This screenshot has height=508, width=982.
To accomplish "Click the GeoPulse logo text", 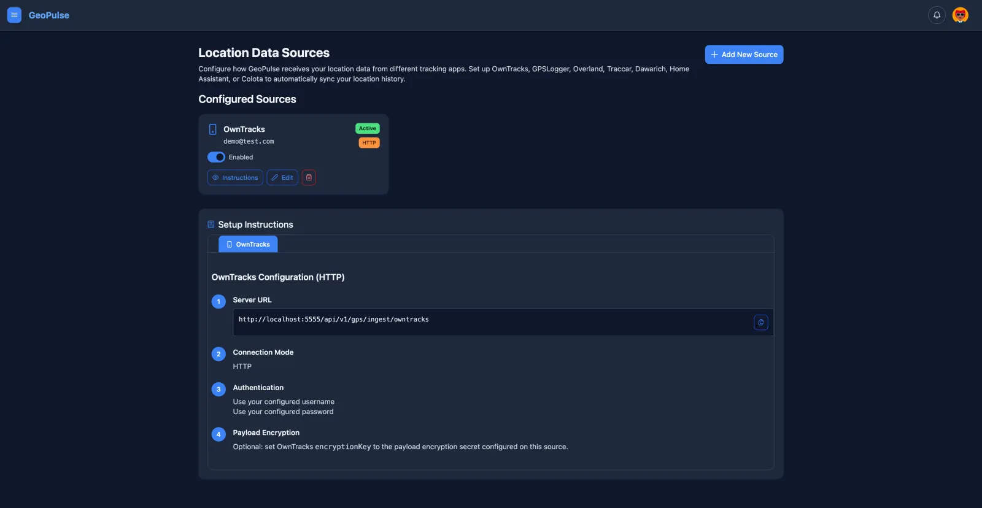I will tap(49, 15).
